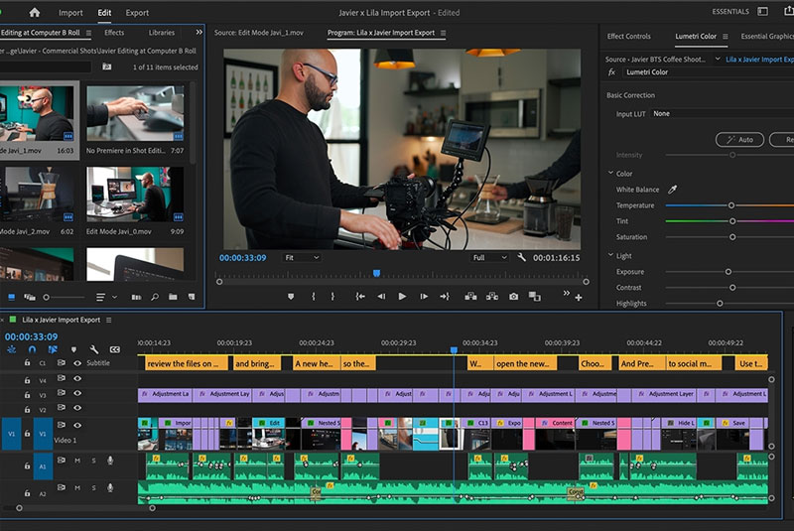Mute the A1 audio track
The width and height of the screenshot is (794, 531).
point(77,461)
